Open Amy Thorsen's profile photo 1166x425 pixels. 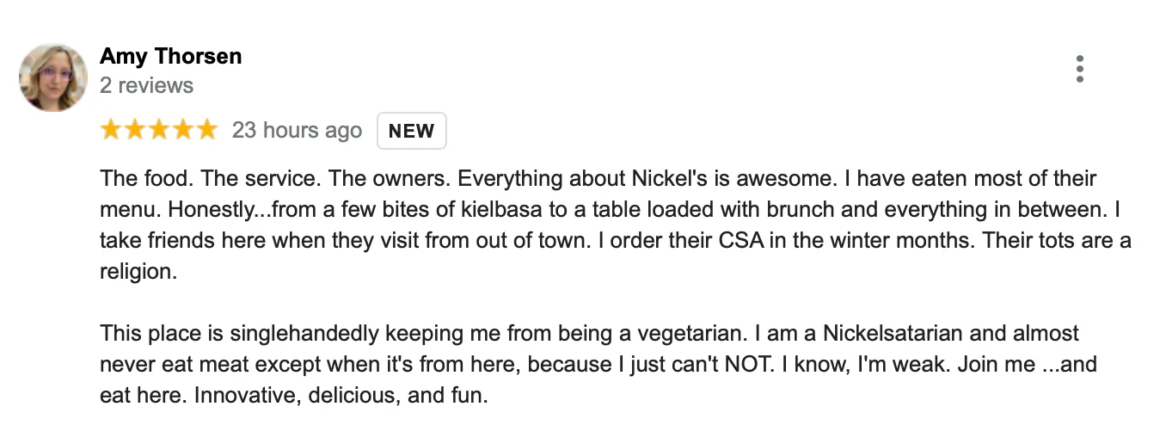pos(53,78)
